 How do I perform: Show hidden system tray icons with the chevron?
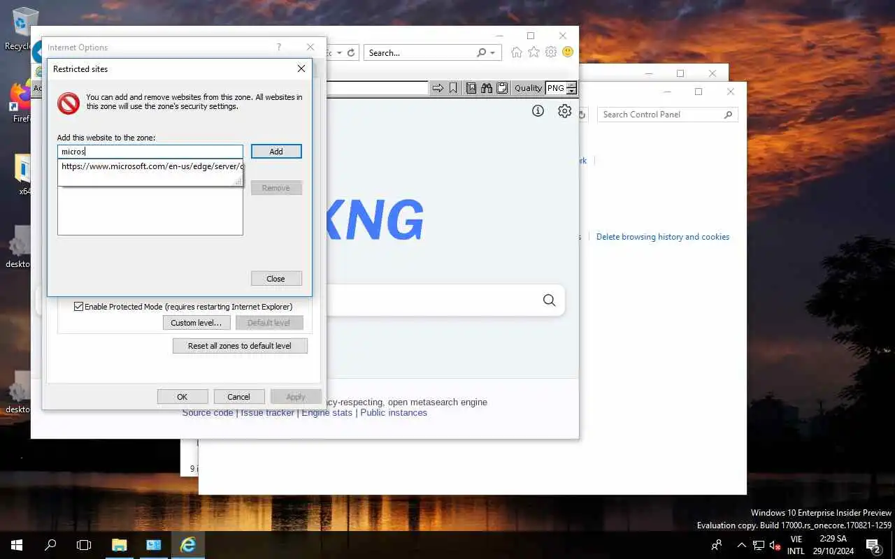click(742, 545)
